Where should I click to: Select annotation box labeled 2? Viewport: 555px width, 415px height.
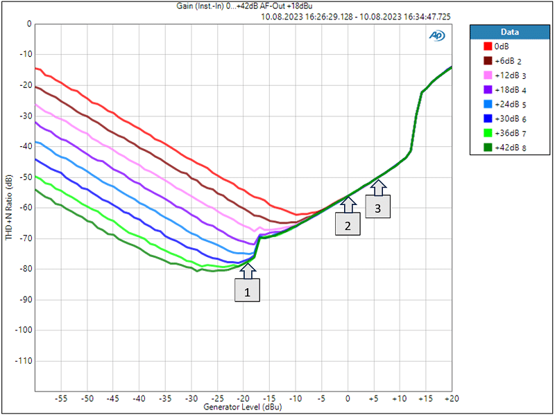(348, 224)
